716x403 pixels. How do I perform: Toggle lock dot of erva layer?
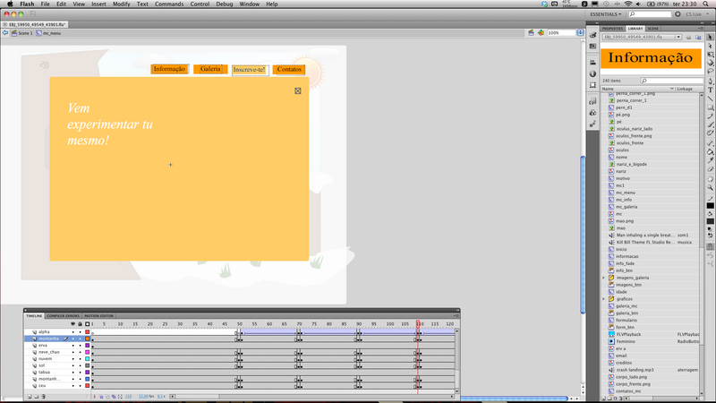click(x=80, y=346)
